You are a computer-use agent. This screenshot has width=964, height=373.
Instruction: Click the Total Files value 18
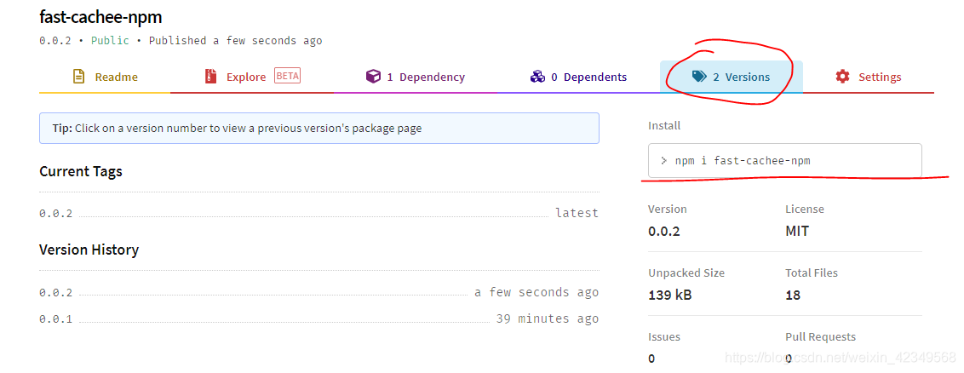pos(793,295)
